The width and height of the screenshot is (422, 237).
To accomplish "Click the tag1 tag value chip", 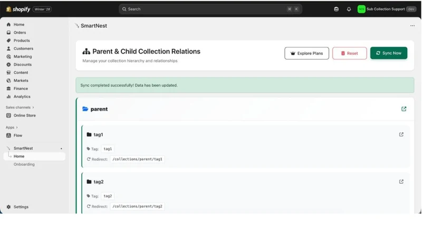I will [x=108, y=149].
